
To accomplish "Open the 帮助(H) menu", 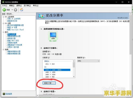I will [x=36, y=6].
